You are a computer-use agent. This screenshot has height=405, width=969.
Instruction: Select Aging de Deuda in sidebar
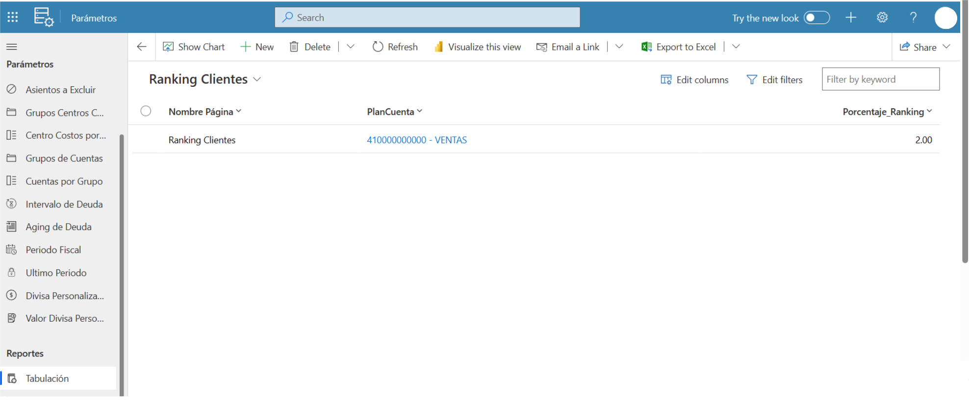[x=58, y=227]
